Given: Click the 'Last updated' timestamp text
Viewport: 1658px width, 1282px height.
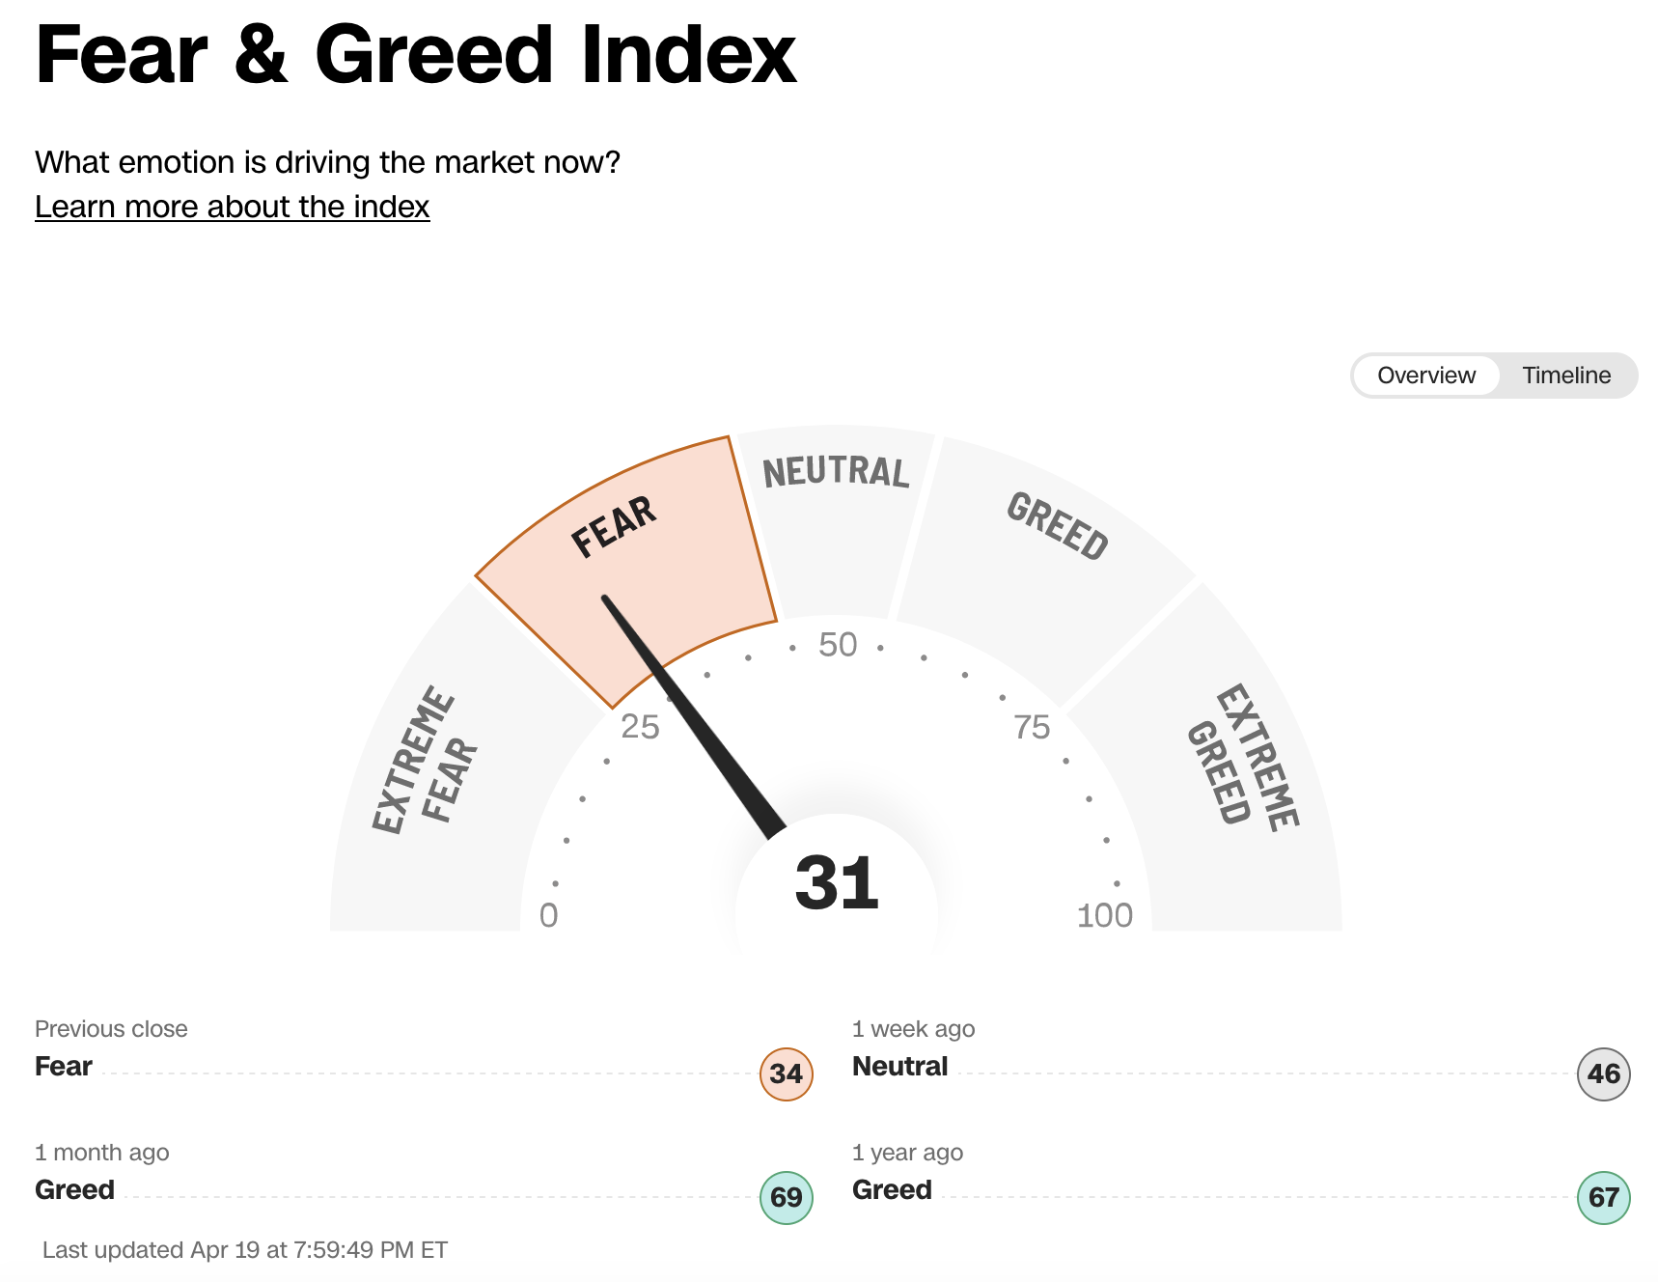Looking at the screenshot, I should [x=245, y=1250].
